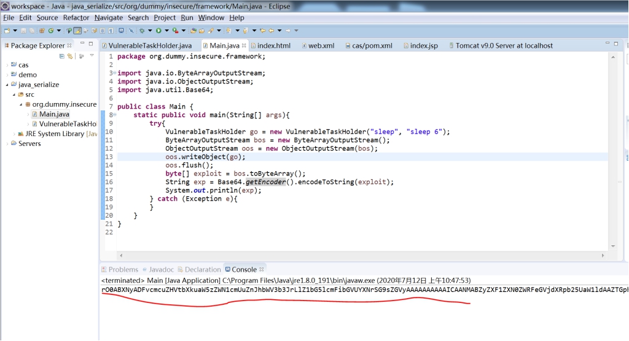Click the Save icon in toolbar
Screen dimensions: 629x341
pyautogui.click(x=23, y=31)
